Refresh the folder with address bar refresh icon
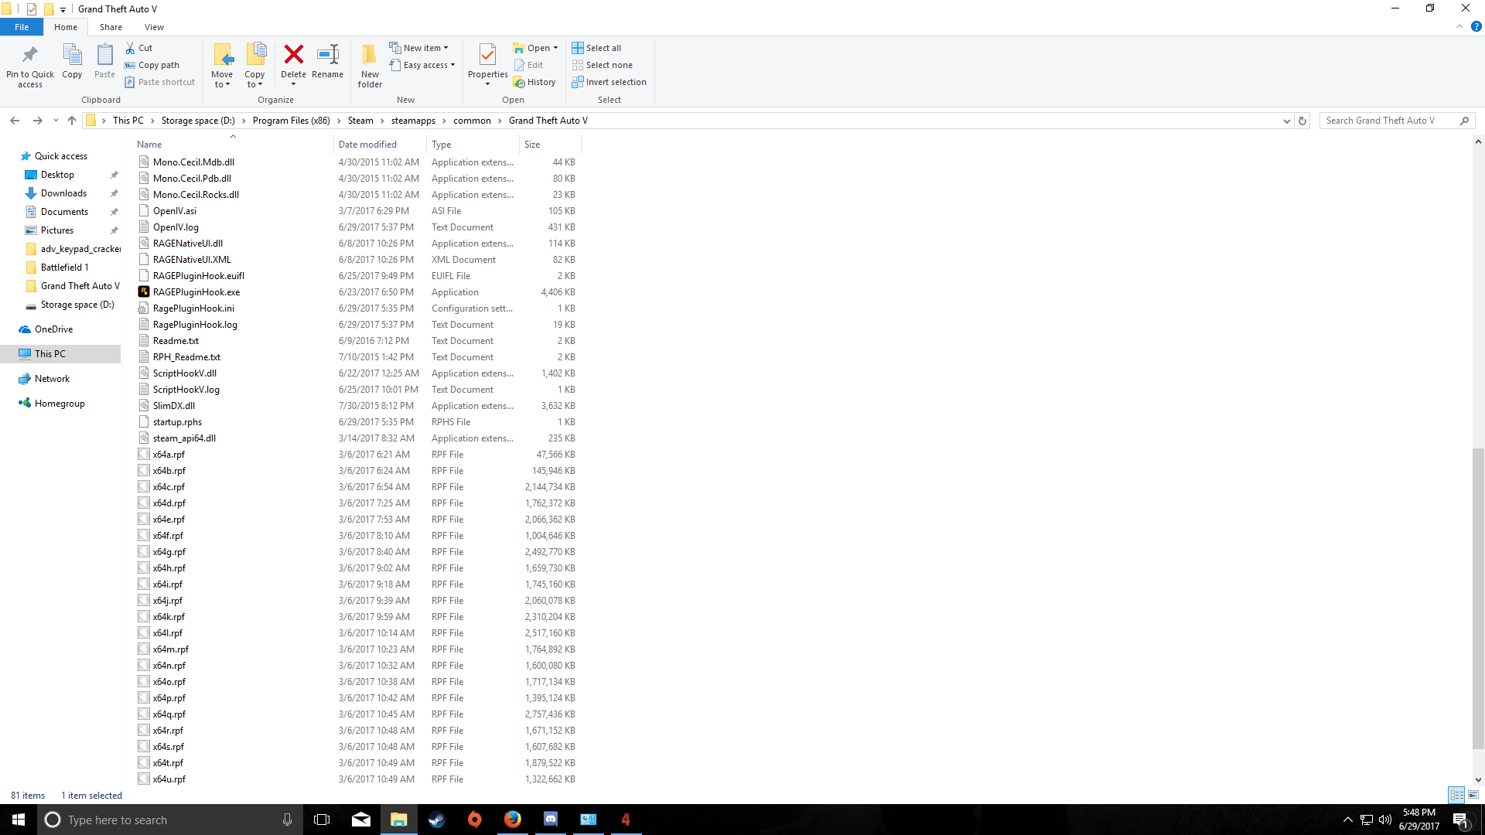1485x835 pixels. (x=1302, y=121)
